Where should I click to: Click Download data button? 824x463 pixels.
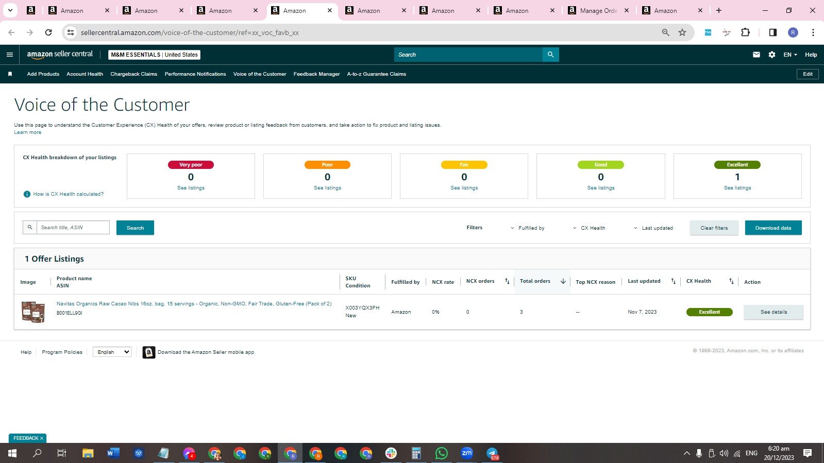coord(773,228)
